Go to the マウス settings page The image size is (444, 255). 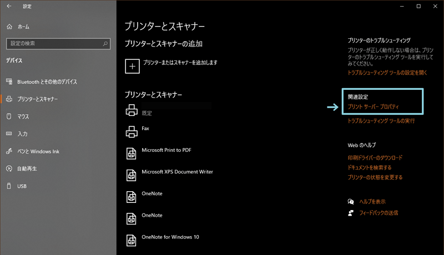(x=23, y=116)
